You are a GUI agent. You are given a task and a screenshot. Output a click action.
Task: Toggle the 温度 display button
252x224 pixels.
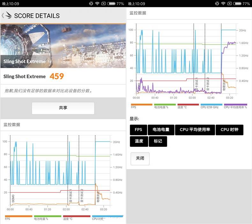[x=139, y=141]
